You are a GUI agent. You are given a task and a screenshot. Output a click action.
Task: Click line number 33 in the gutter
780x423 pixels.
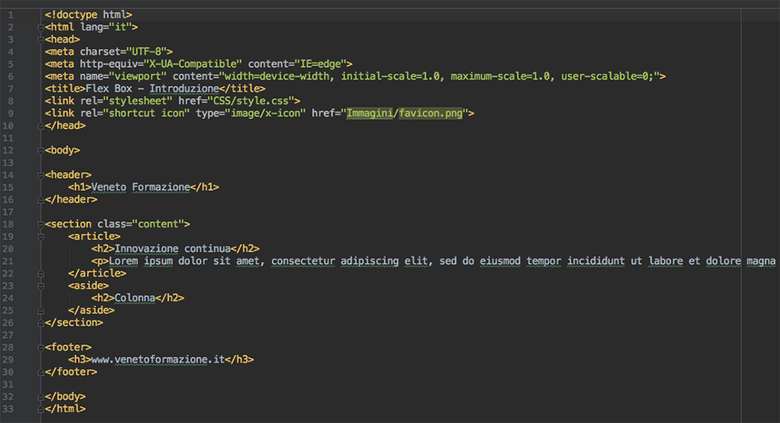click(8, 409)
